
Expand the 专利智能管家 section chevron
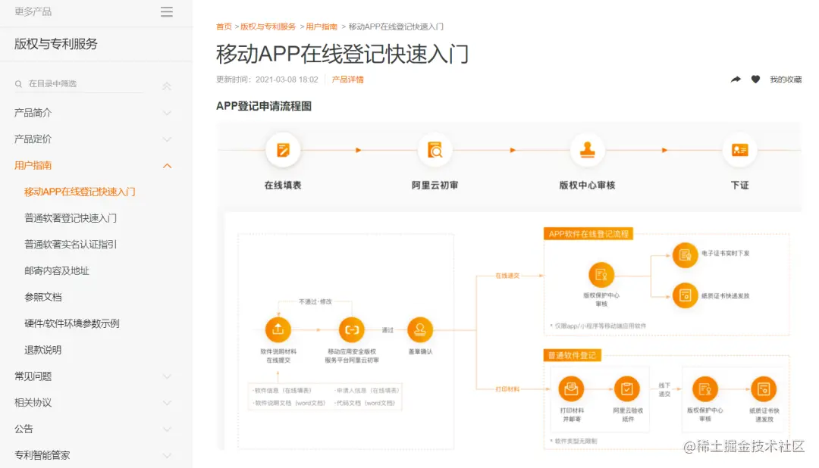click(x=167, y=455)
